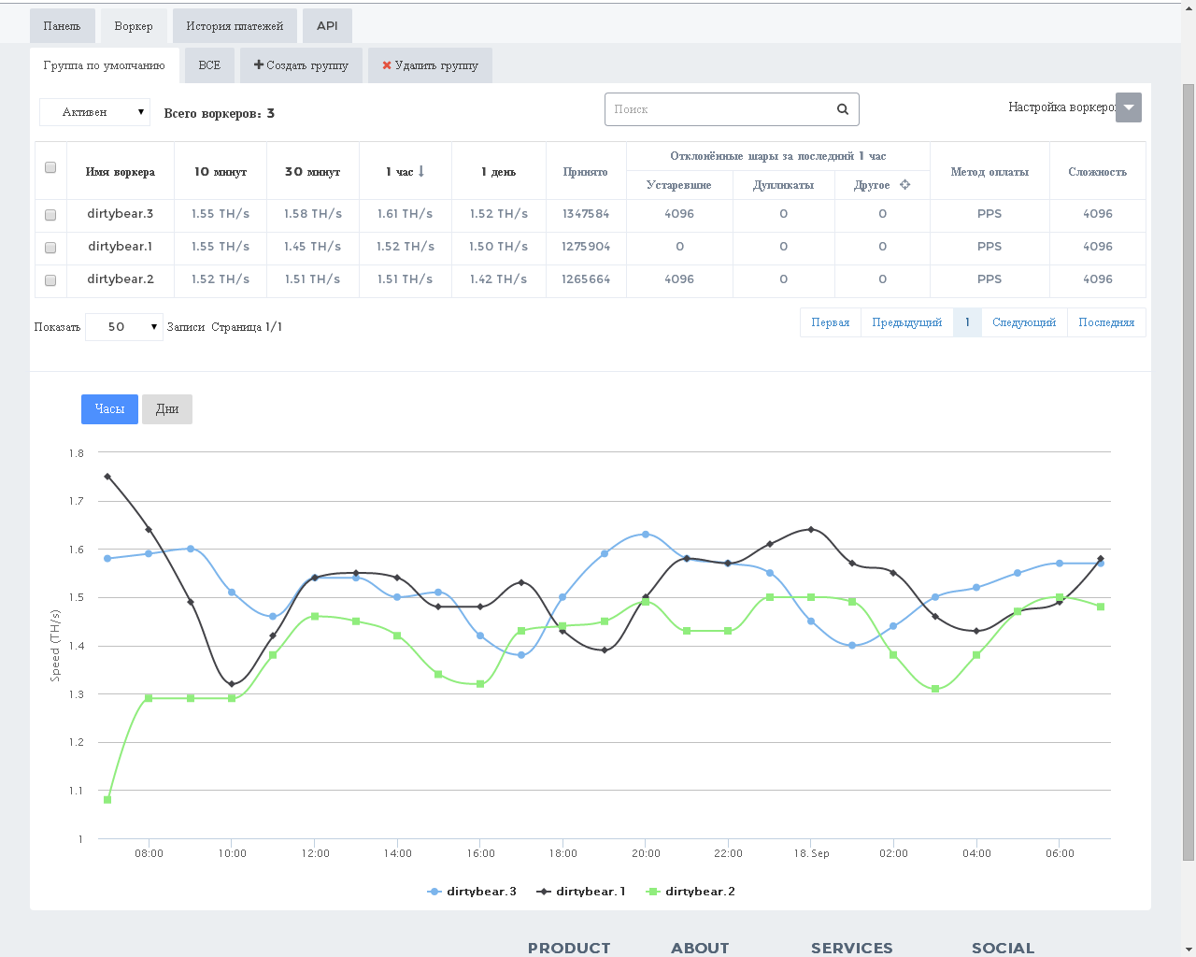The image size is (1196, 957).
Task: Click the Создать группу button
Action: 301,65
